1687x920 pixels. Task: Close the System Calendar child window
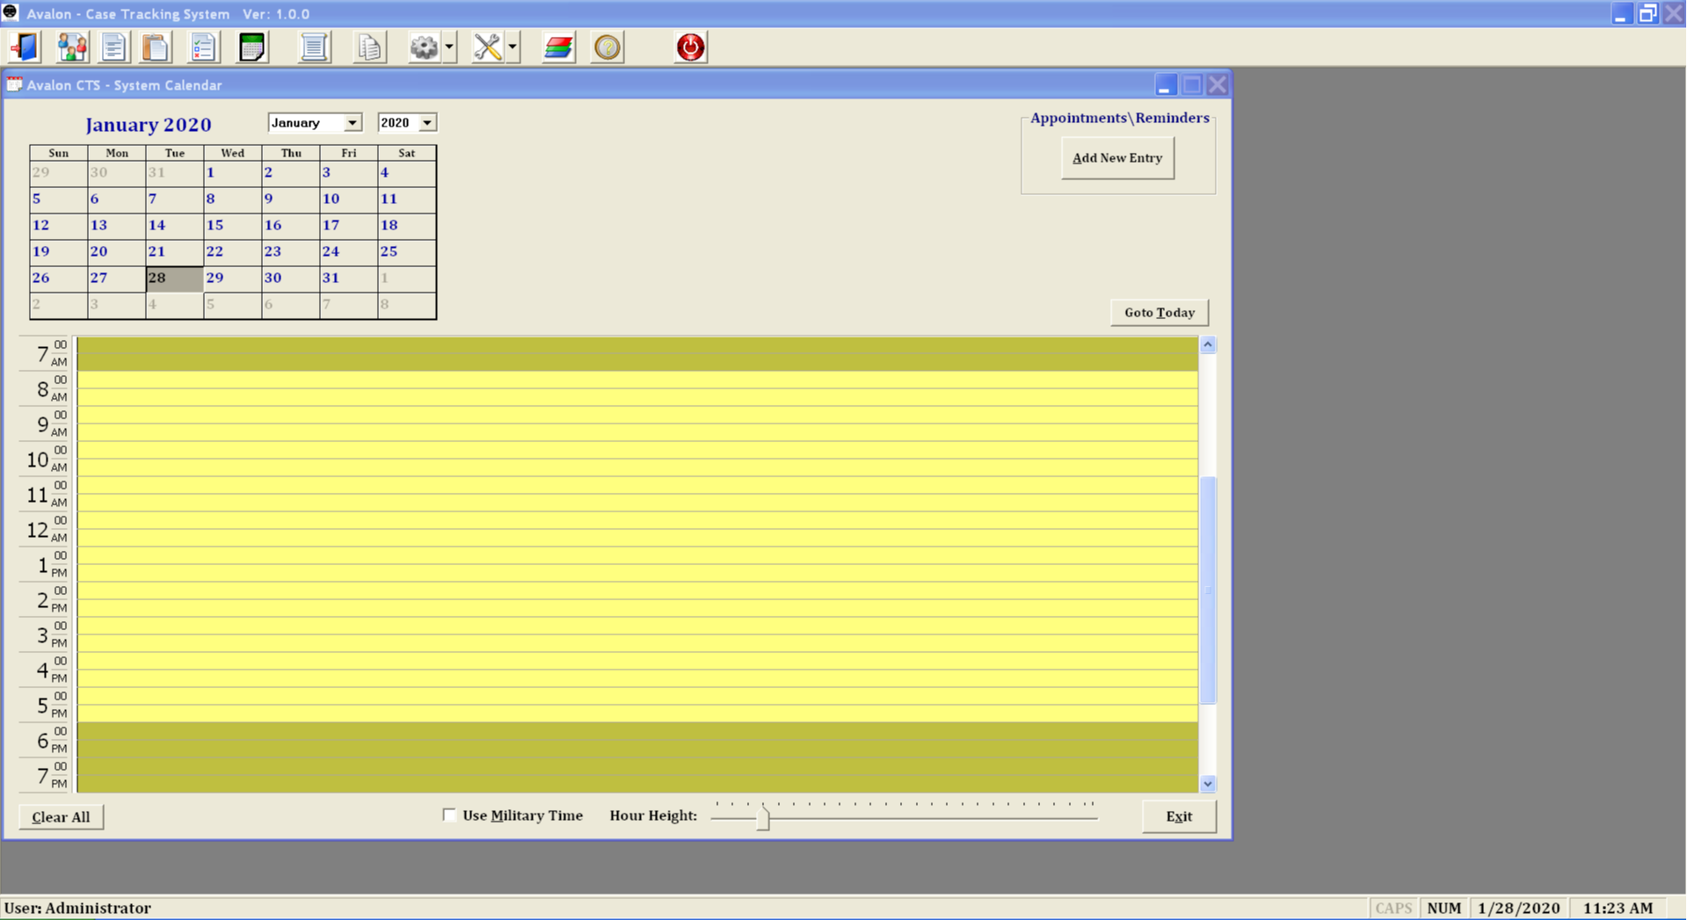[1218, 84]
